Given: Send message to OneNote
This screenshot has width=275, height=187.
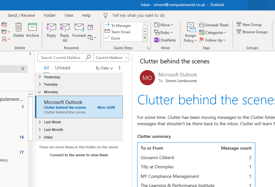Looking at the screenshot, I should click(x=165, y=40).
